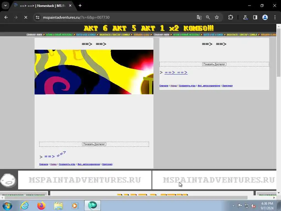Open the Extensions puzzle icon
The width and height of the screenshot is (281, 211).
click(231, 17)
